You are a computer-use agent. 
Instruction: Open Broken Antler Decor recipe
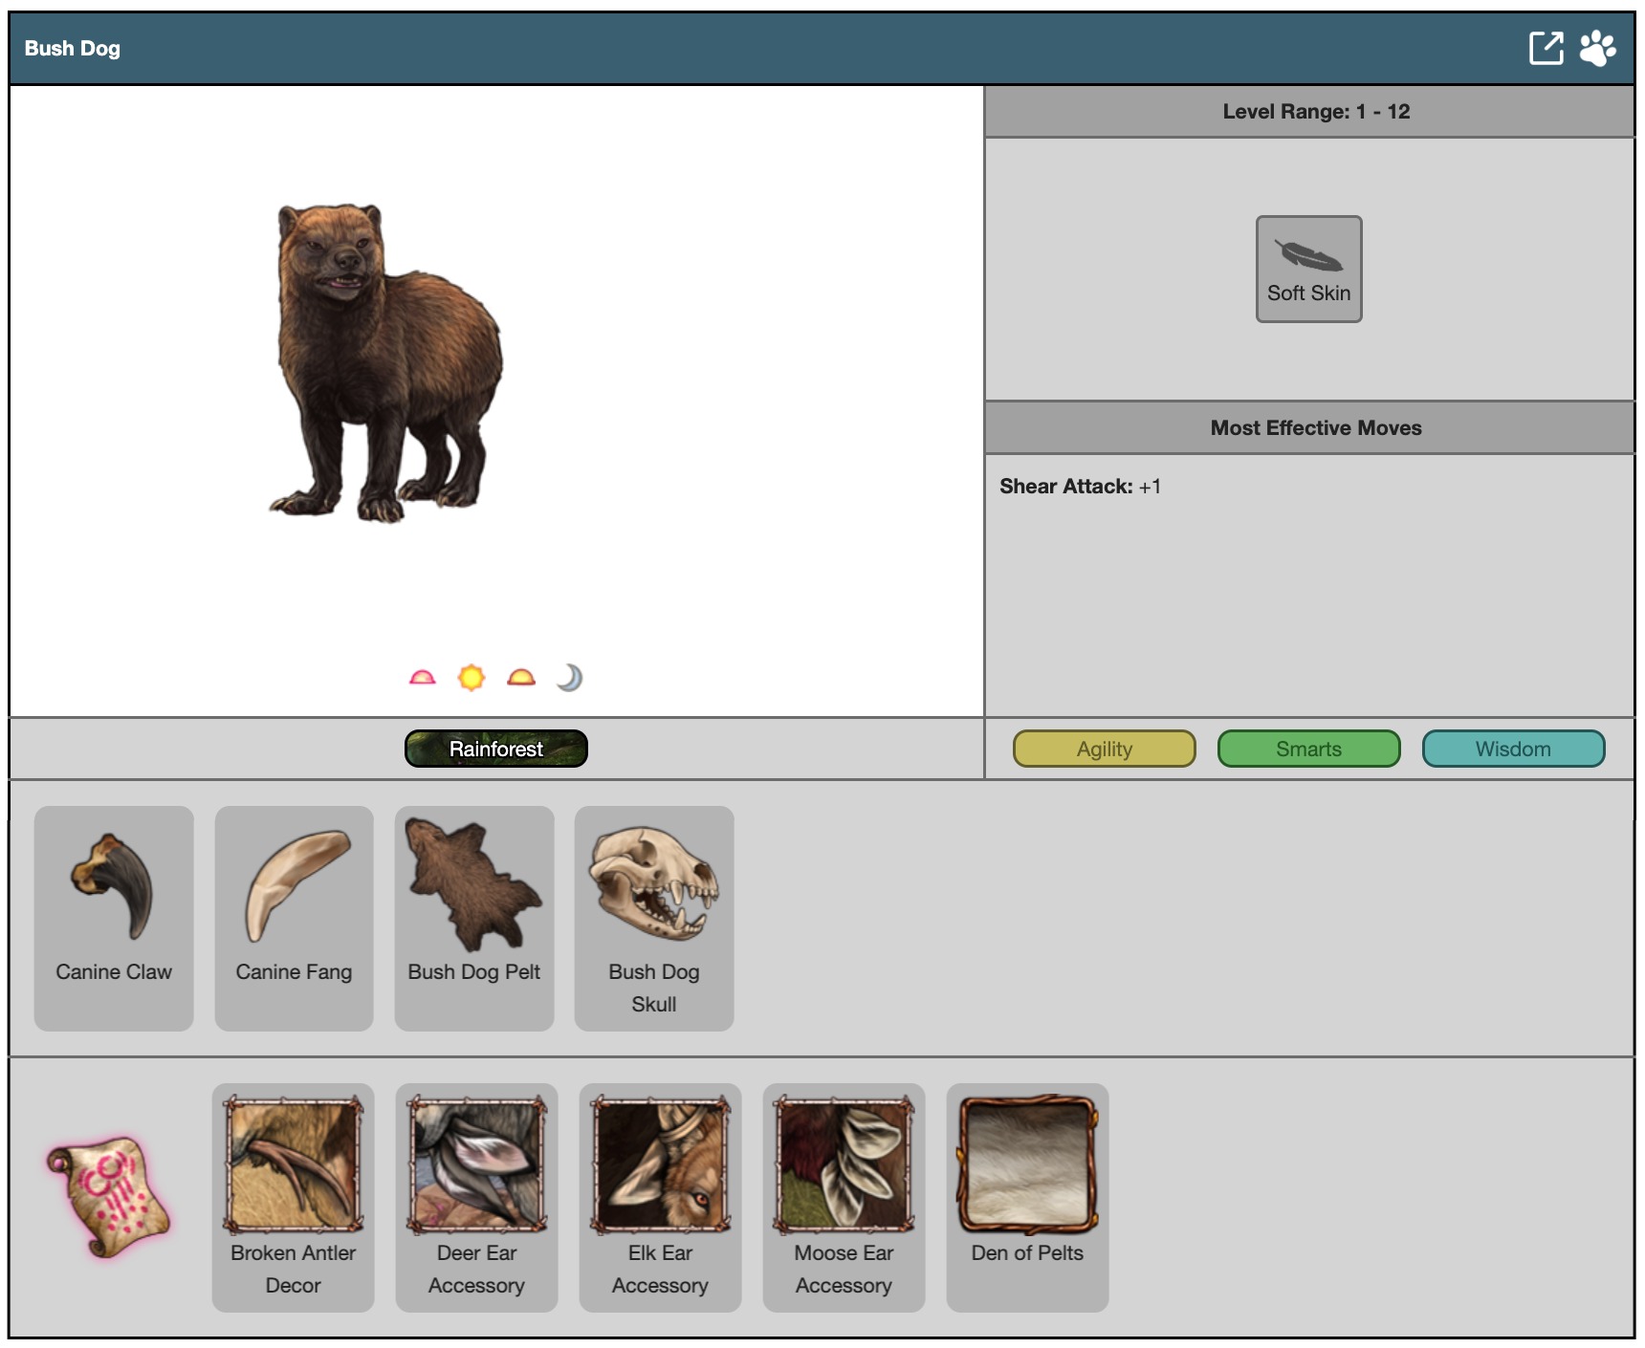coord(293,1196)
